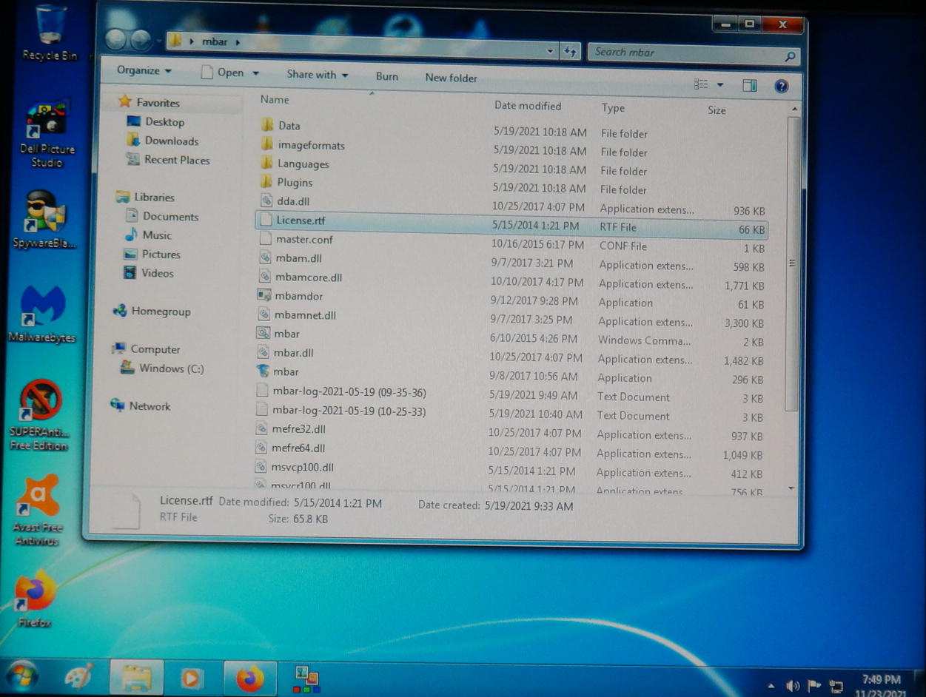The height and width of the screenshot is (697, 926).
Task: Sort by the Date modified column
Action: click(528, 106)
